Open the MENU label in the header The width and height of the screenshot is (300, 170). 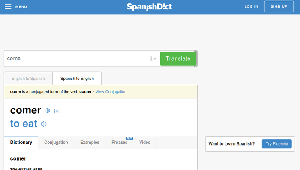click(21, 7)
